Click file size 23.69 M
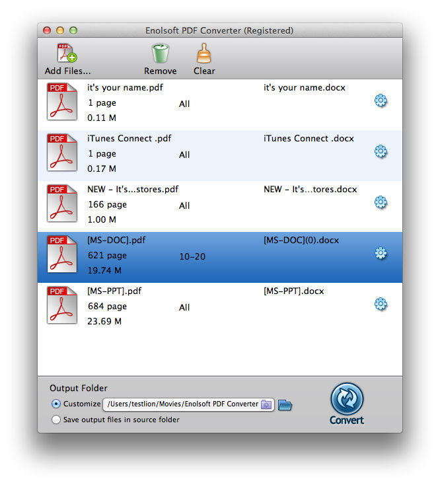The image size is (440, 485). coord(104,321)
